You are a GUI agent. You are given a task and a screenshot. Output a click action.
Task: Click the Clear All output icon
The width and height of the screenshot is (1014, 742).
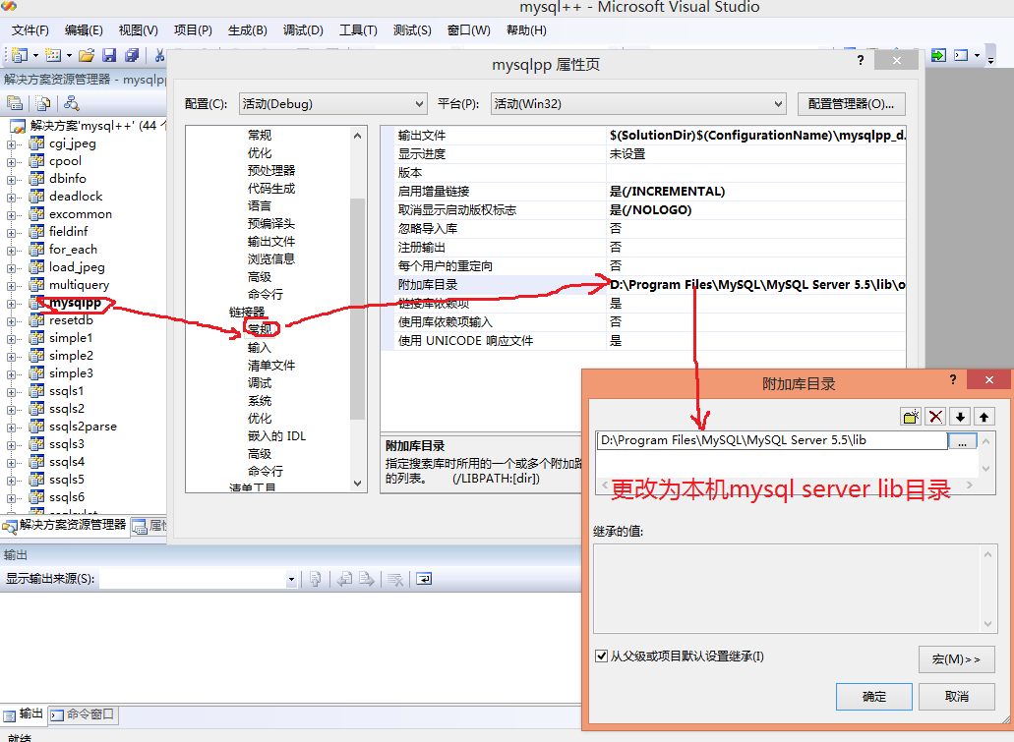click(x=395, y=579)
